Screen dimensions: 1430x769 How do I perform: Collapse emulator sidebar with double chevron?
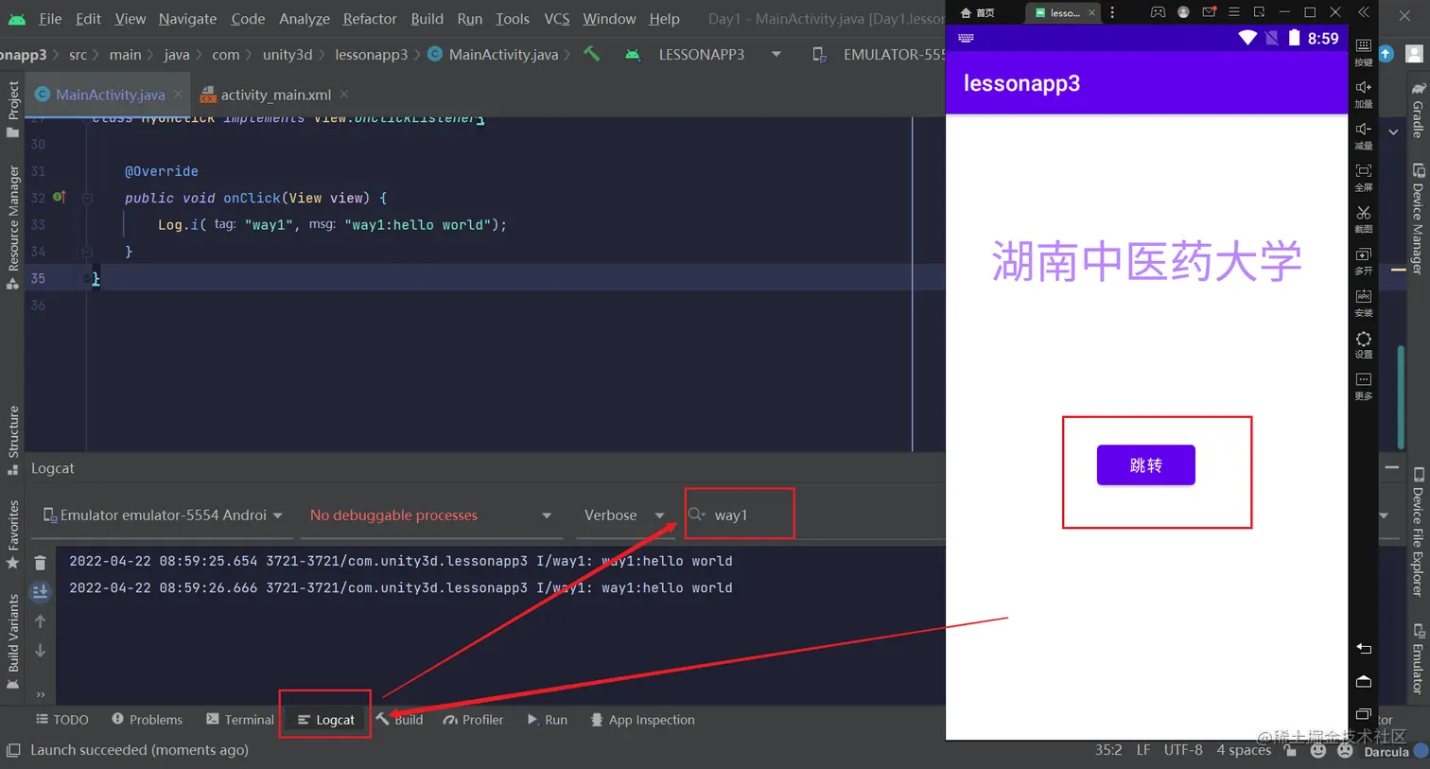pos(1363,12)
